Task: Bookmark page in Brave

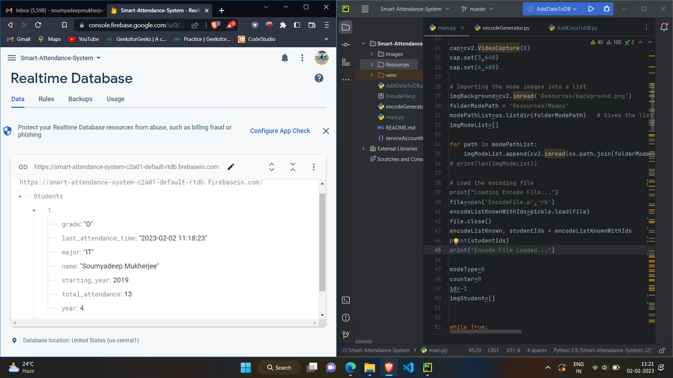Action: [x=64, y=25]
